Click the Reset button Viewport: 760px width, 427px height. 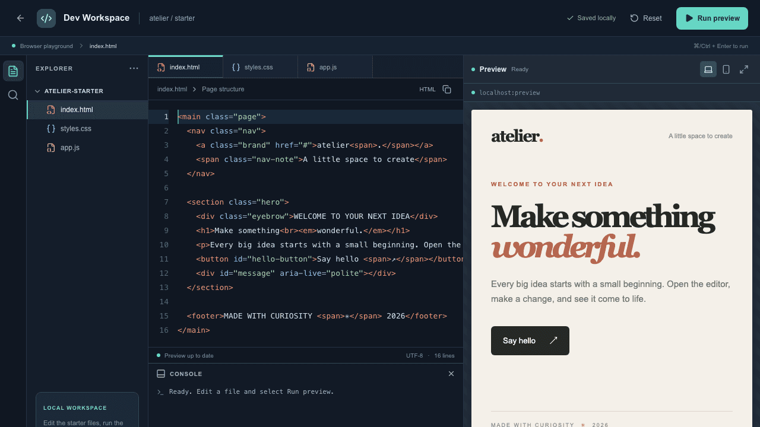(646, 18)
